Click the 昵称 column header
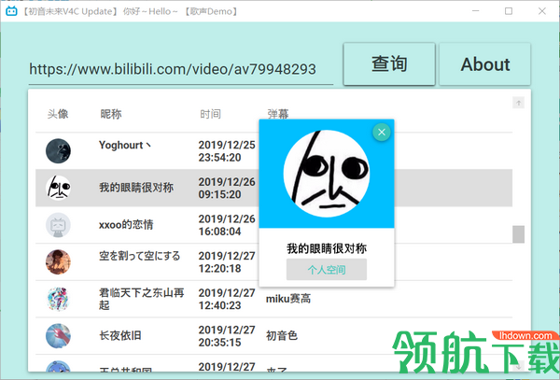The width and height of the screenshot is (560, 380). click(111, 114)
